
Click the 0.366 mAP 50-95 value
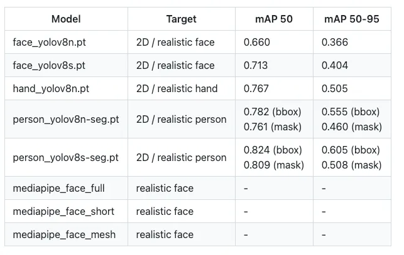click(x=335, y=43)
